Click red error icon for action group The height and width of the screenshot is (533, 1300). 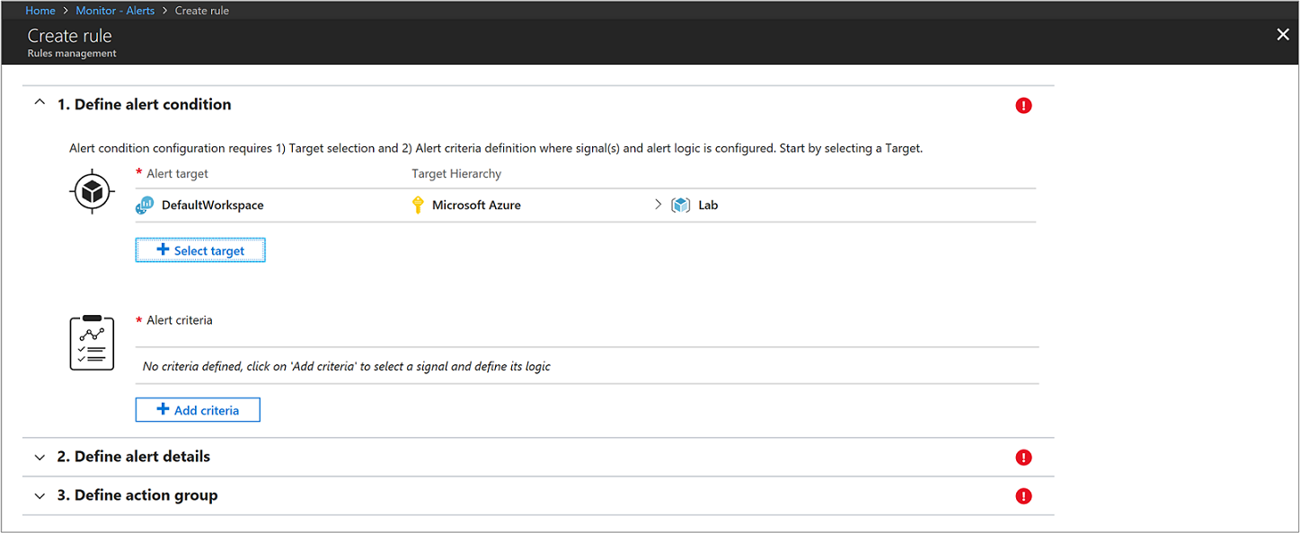coord(1023,496)
